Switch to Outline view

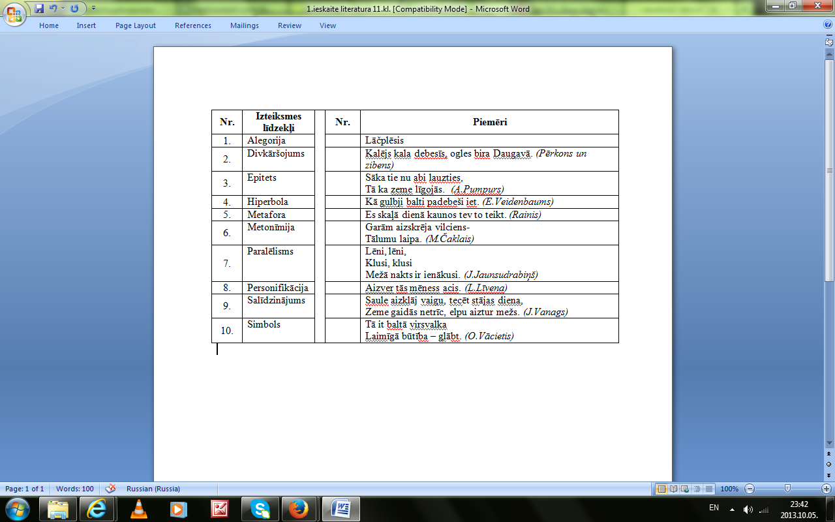coord(697,489)
